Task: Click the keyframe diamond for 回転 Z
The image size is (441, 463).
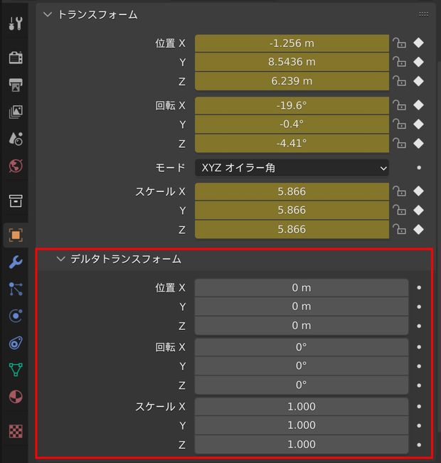Action: coord(418,144)
